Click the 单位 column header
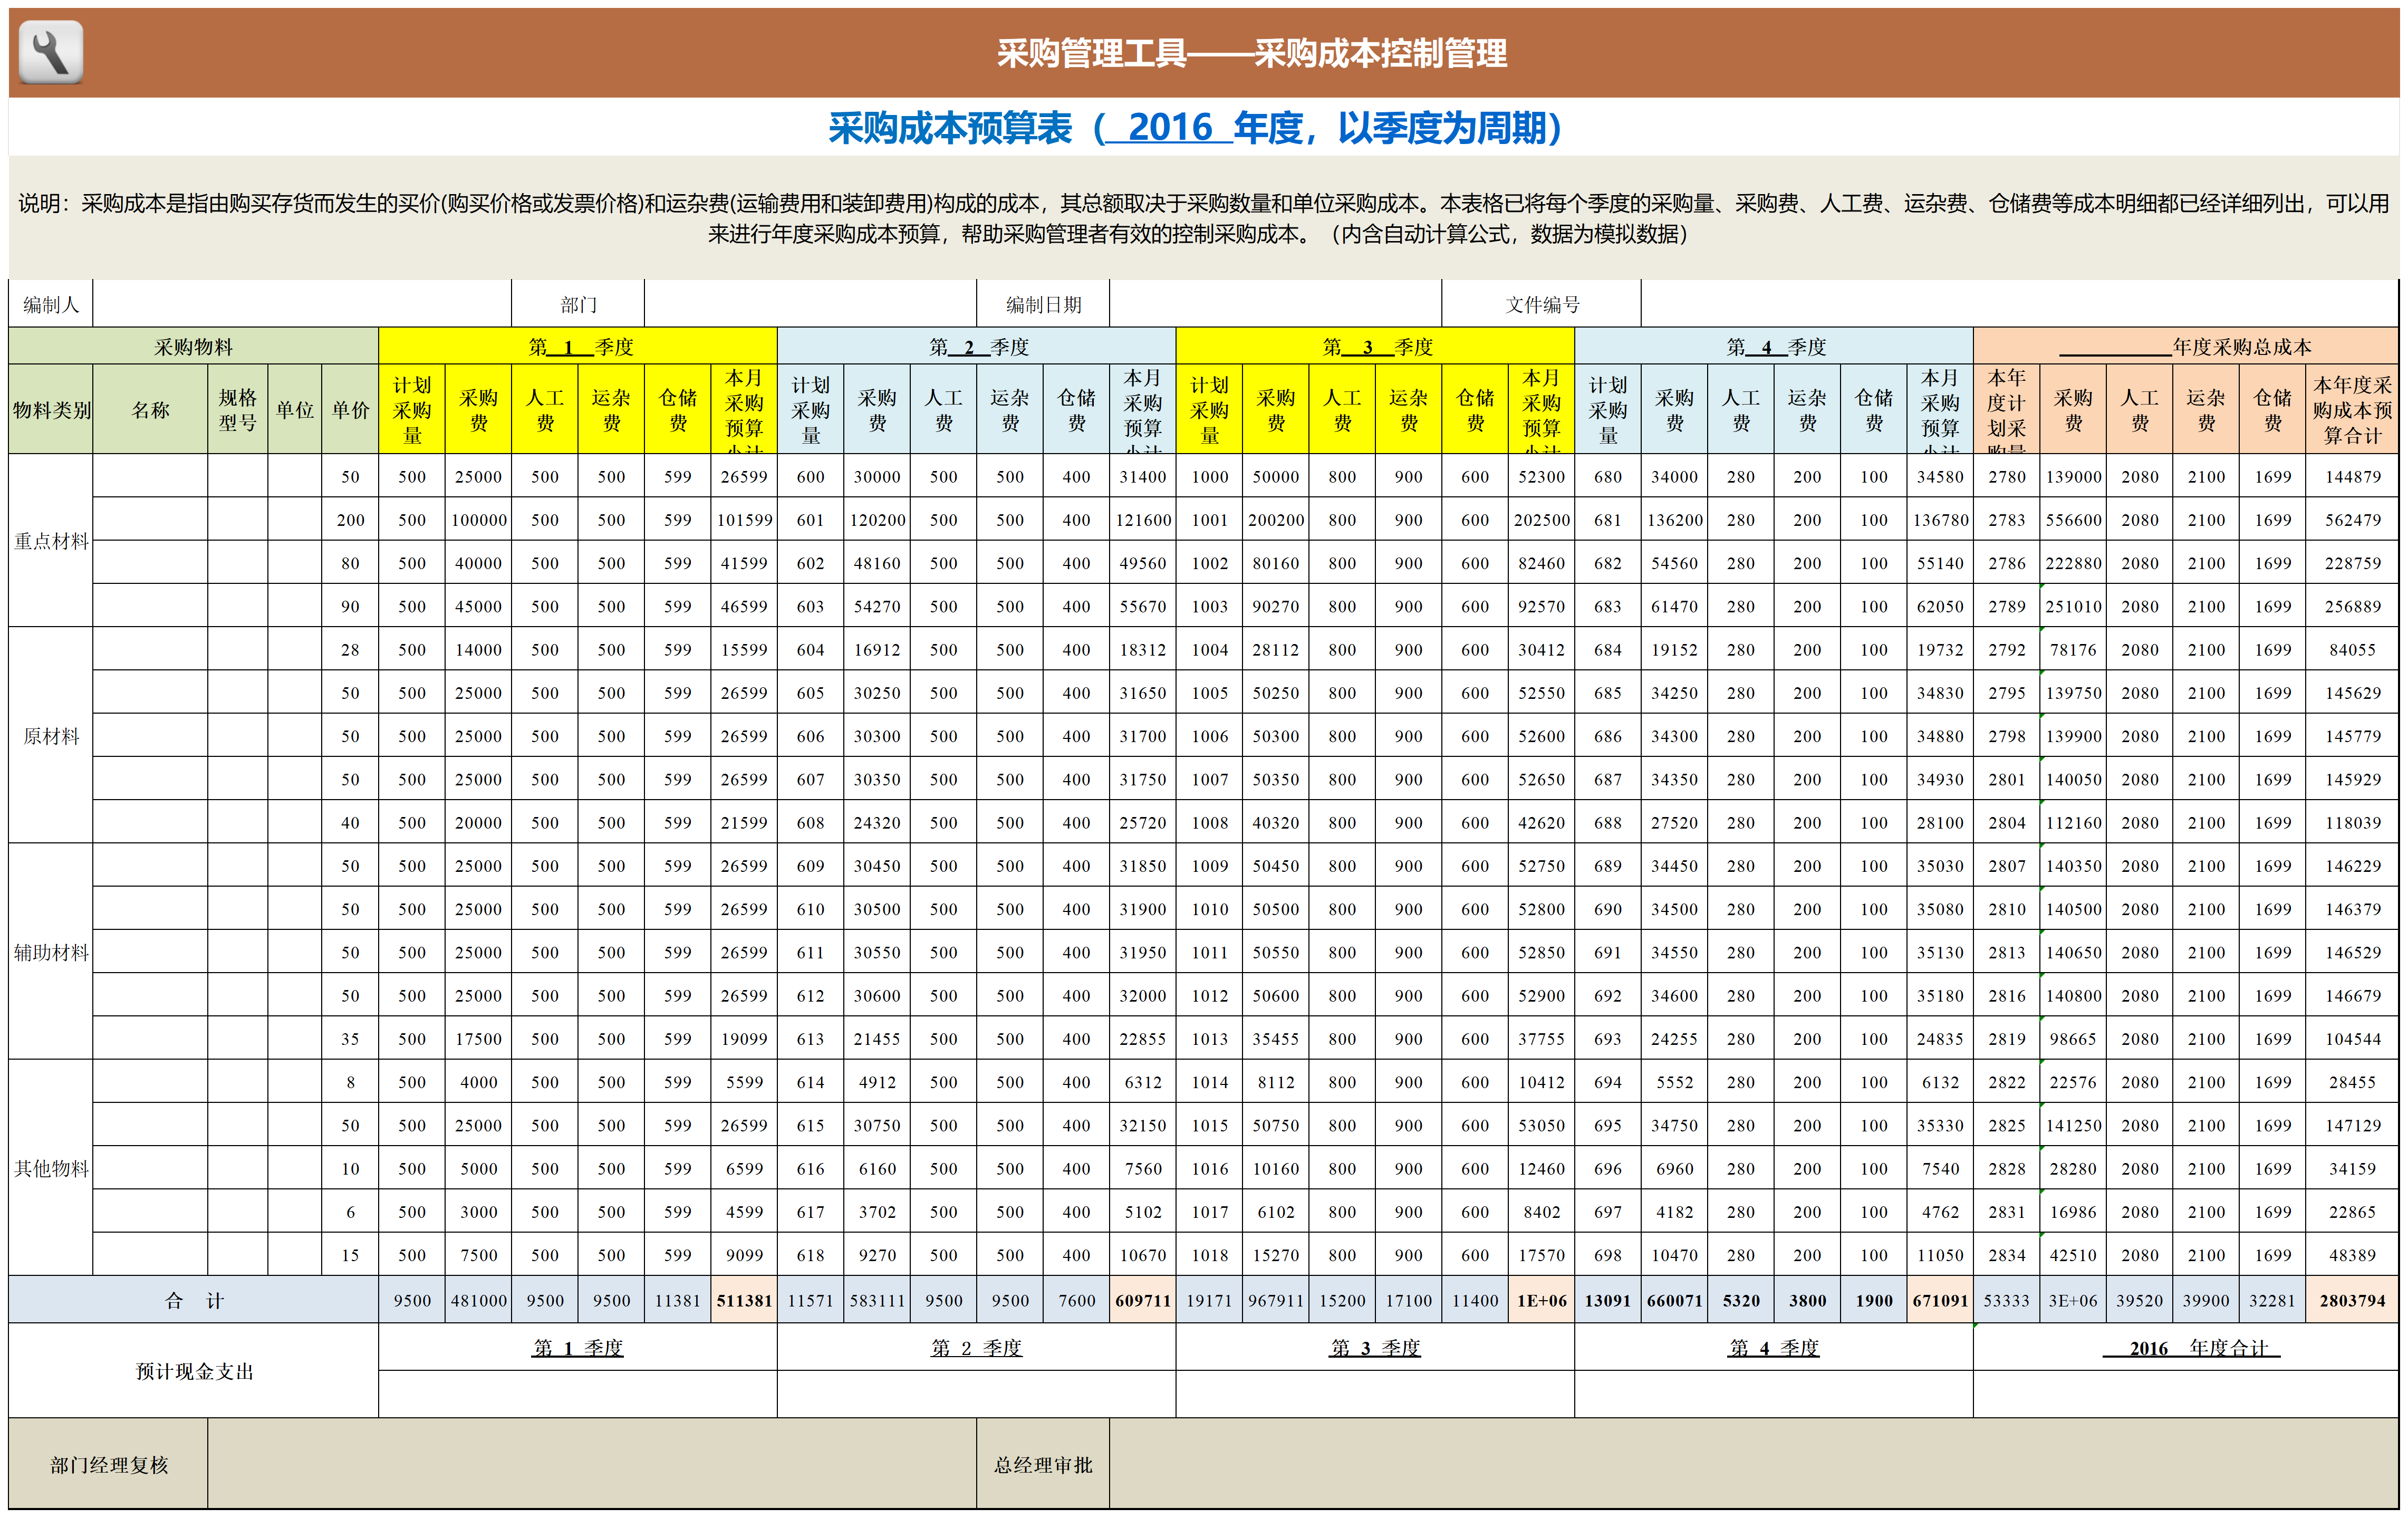This screenshot has width=2408, height=1518. tap(295, 409)
